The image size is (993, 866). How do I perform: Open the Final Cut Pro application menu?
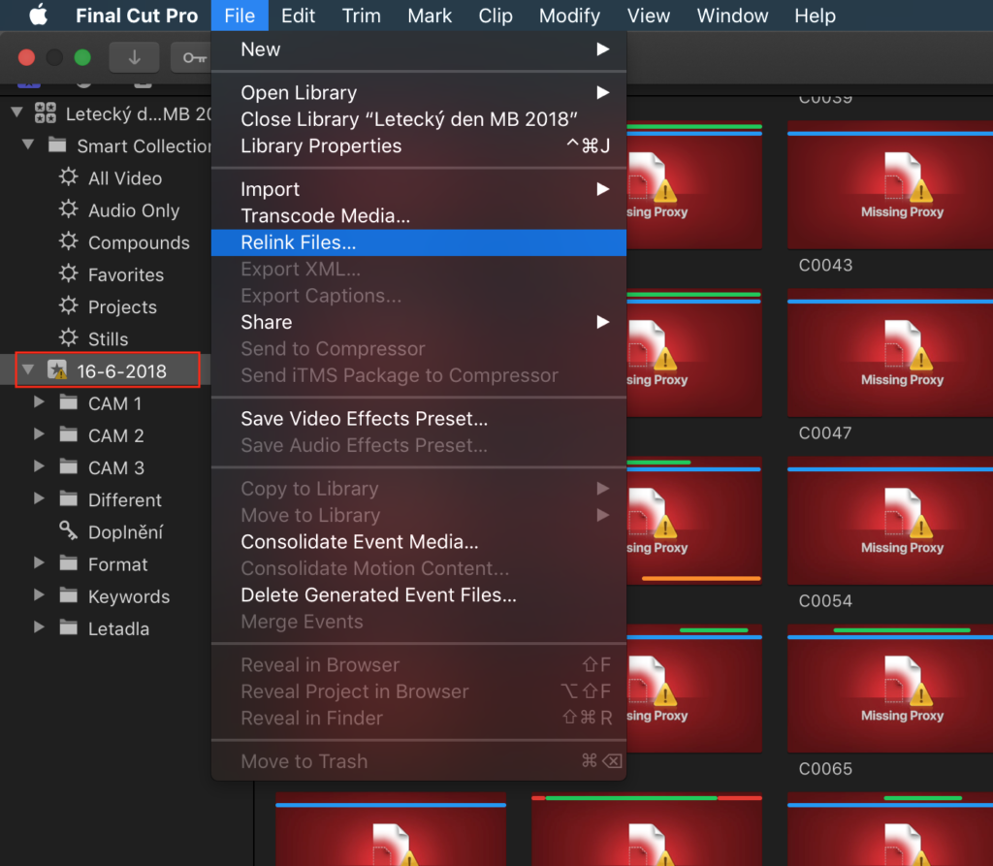(x=137, y=16)
